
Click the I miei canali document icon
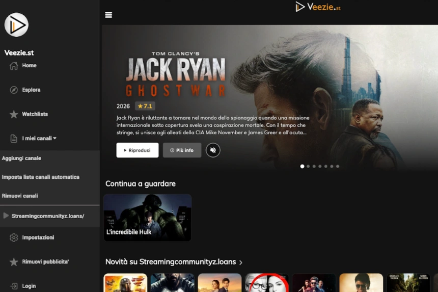point(14,138)
